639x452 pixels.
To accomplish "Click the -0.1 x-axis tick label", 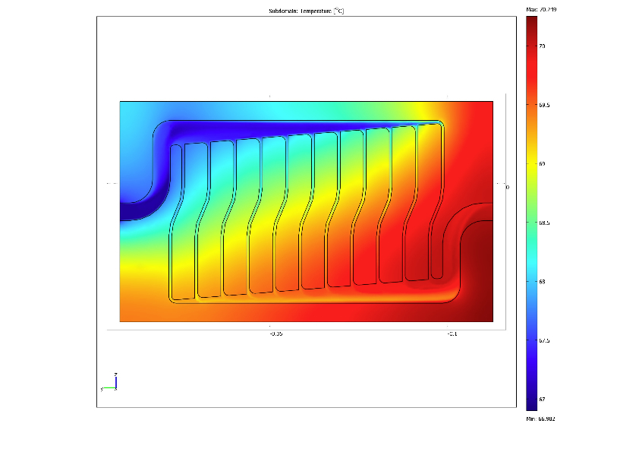I will [451, 333].
